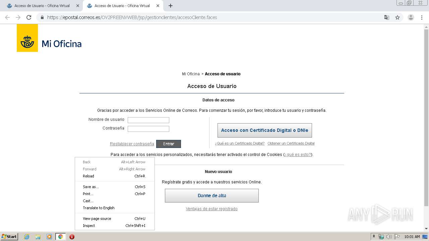Click the Entrar login button
Viewport: 429px width, 241px height.
click(169, 144)
